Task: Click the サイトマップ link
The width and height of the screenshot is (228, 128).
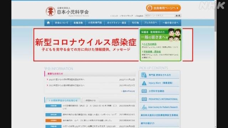Action: pos(126,16)
